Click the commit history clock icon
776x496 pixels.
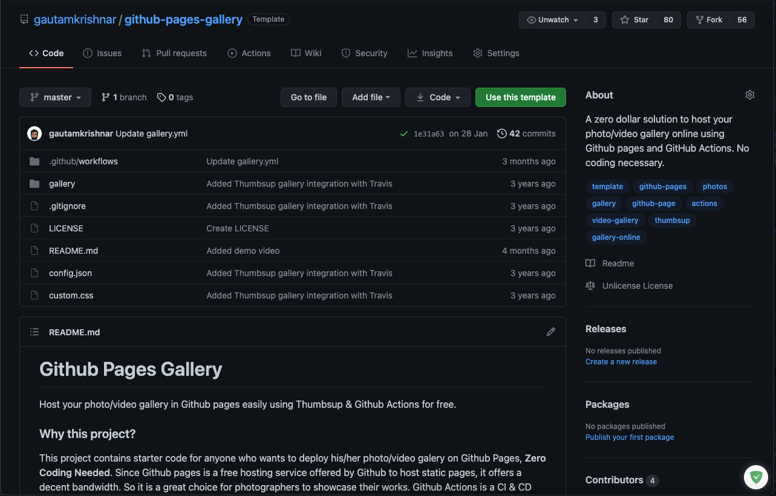coord(502,134)
